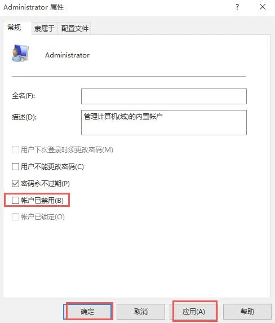
Task: Click the 全名(F) label
Action: [24, 96]
